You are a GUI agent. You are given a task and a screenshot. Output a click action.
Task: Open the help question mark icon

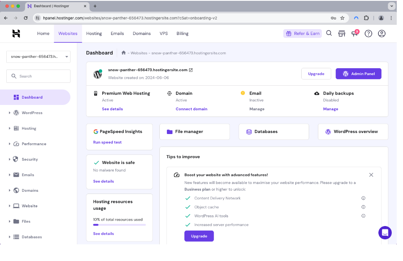point(368,33)
